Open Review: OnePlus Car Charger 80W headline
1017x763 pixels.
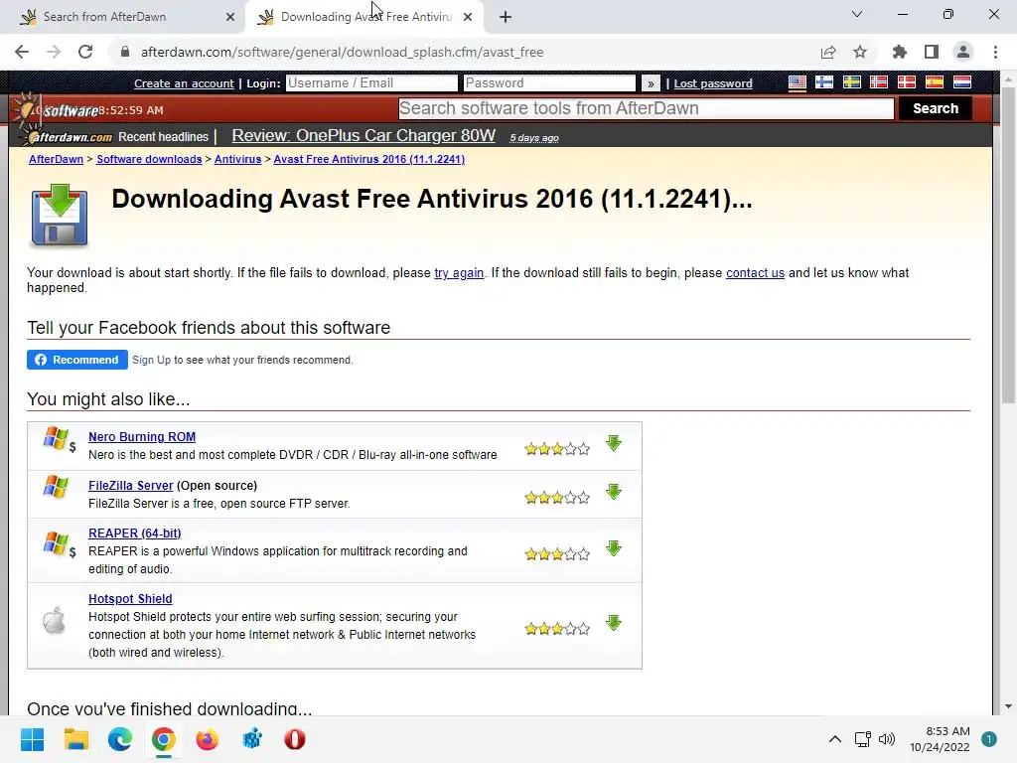click(x=363, y=135)
